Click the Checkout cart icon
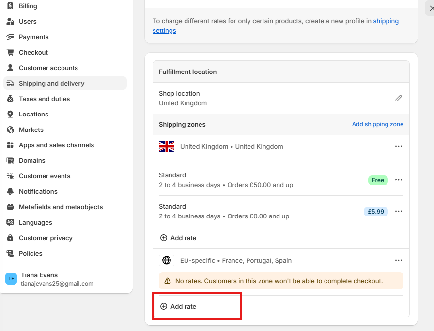 (x=10, y=52)
